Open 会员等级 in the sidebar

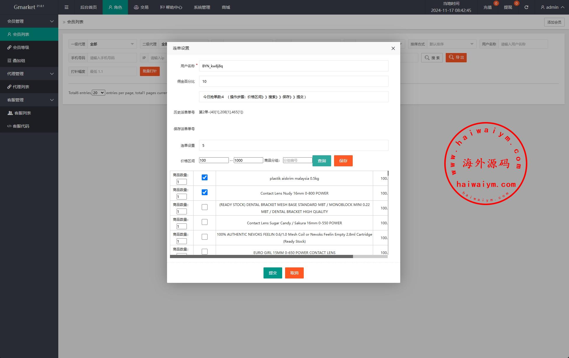click(x=21, y=47)
